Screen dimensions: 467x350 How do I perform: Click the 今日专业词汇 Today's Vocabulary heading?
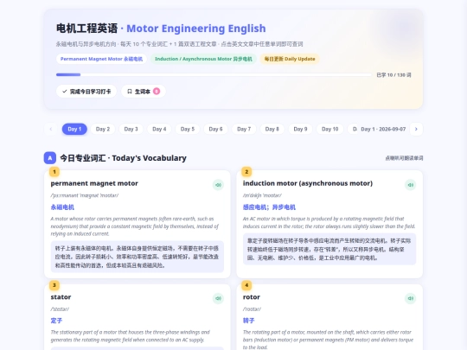click(124, 158)
